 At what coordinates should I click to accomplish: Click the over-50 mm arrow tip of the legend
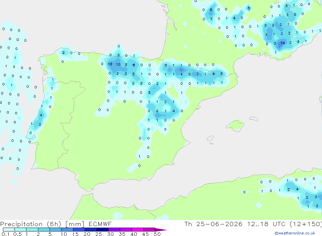coord(161,230)
